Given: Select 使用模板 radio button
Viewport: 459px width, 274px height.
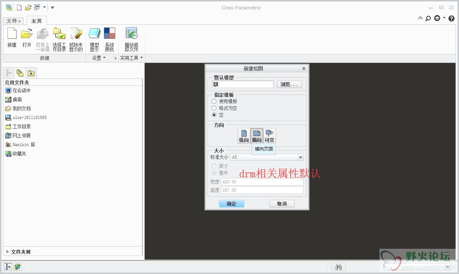Looking at the screenshot, I should click(x=214, y=101).
